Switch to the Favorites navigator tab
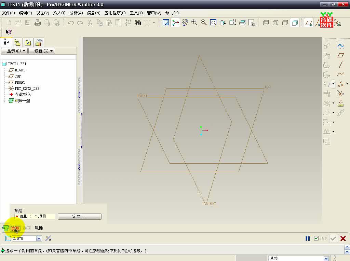This screenshot has height=261, width=350. tap(28, 42)
